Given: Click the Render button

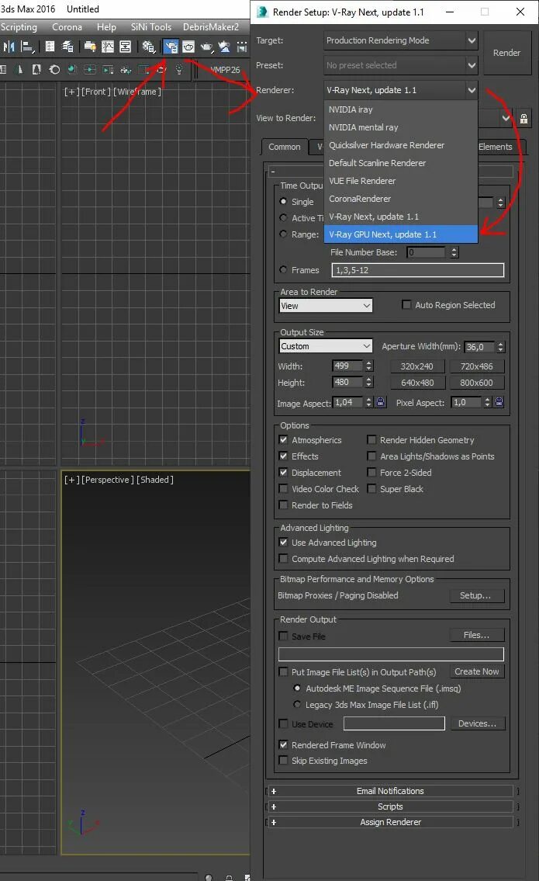Looking at the screenshot, I should click(x=506, y=53).
